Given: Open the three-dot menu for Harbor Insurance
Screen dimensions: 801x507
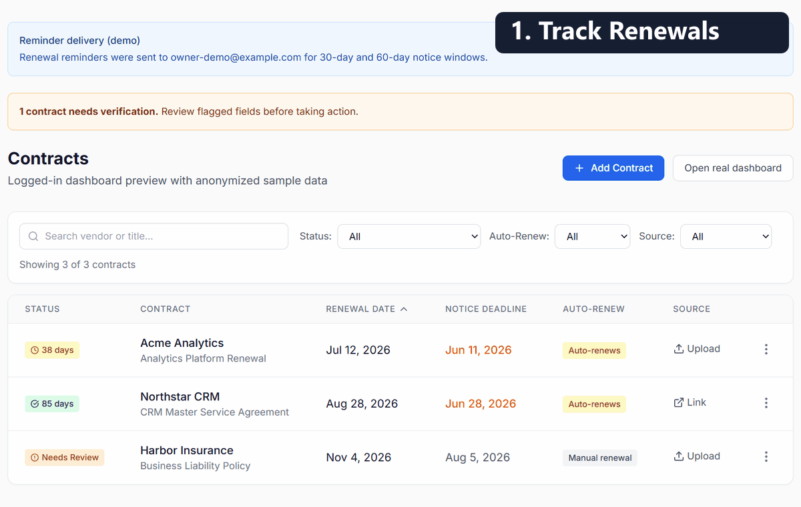Looking at the screenshot, I should (x=766, y=457).
